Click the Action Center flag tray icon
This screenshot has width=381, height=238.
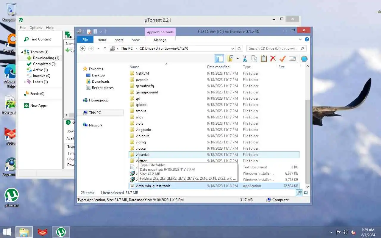click(339, 232)
